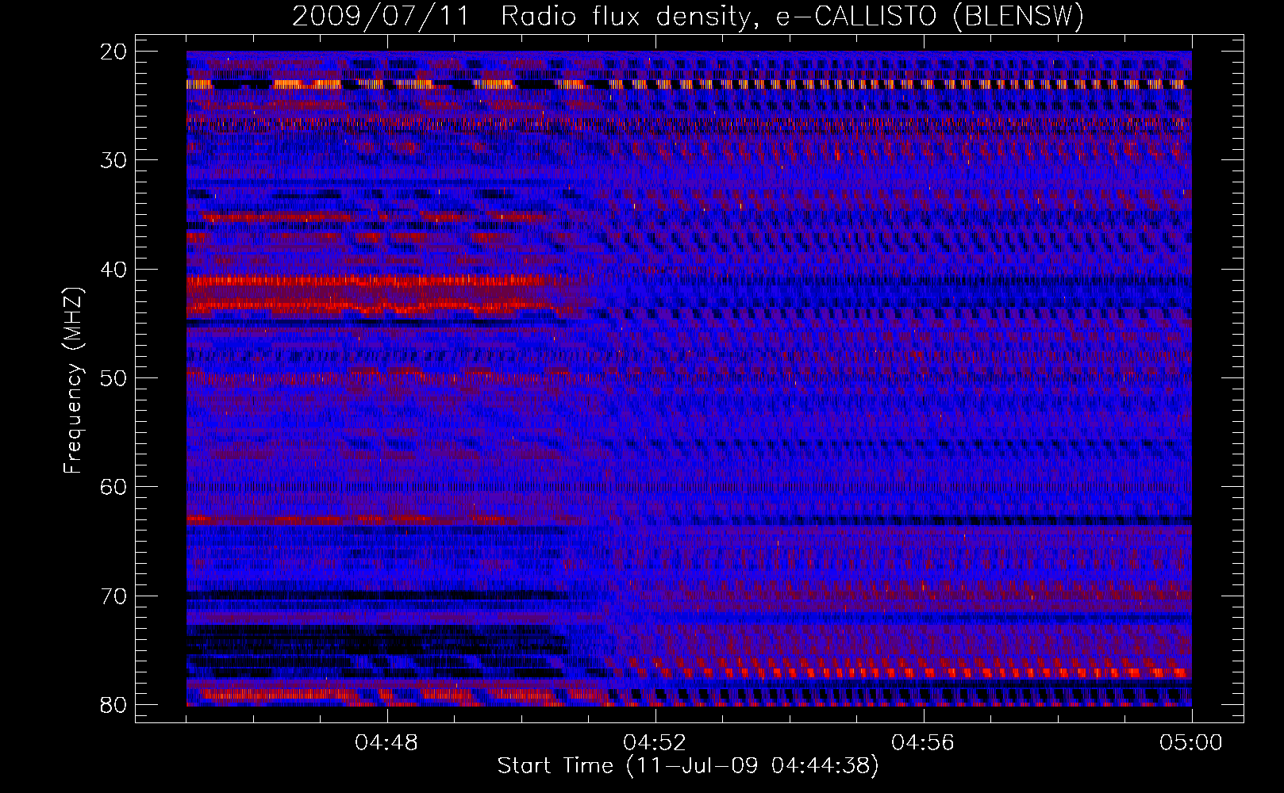Click the 04:52 time axis label
This screenshot has width=1284, height=793.
pyautogui.click(x=655, y=743)
